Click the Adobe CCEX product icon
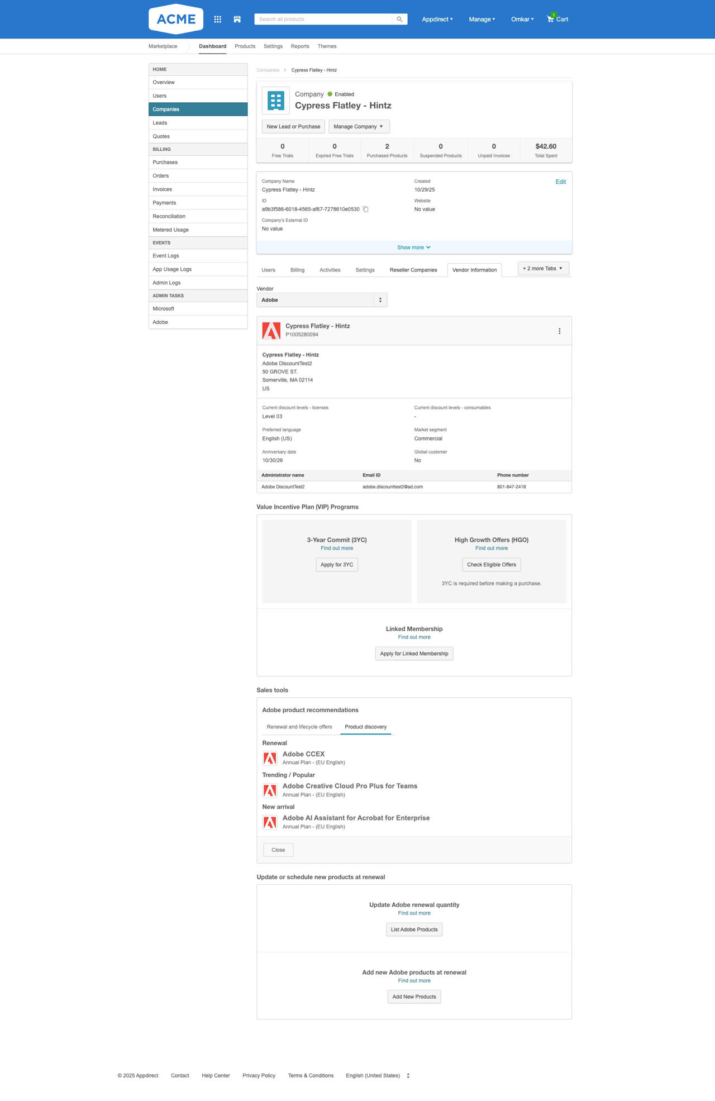This screenshot has height=1101, width=715. click(x=270, y=758)
